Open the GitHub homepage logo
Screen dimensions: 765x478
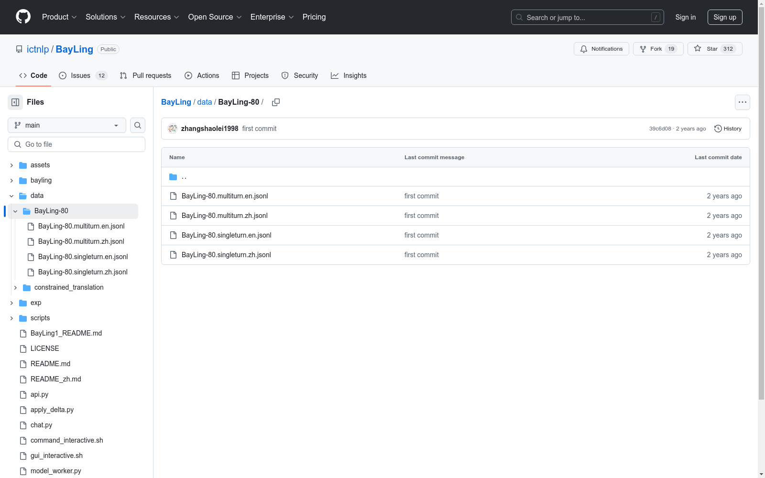(23, 17)
